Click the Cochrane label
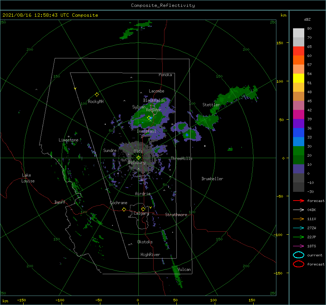This screenshot has height=305, width=326. (118, 203)
